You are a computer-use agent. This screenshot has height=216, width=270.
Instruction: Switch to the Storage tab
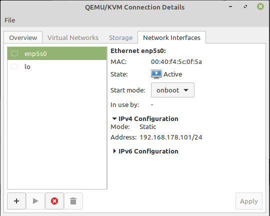pos(120,37)
